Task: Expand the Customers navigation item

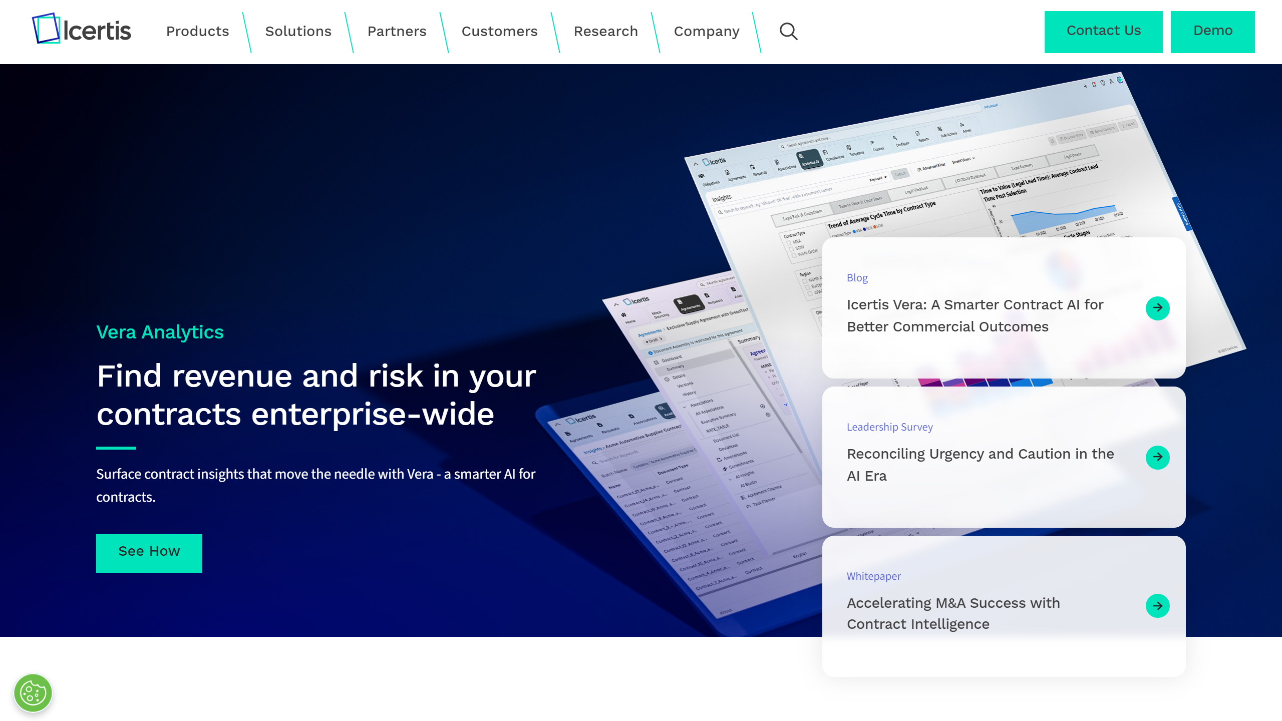Action: click(499, 32)
